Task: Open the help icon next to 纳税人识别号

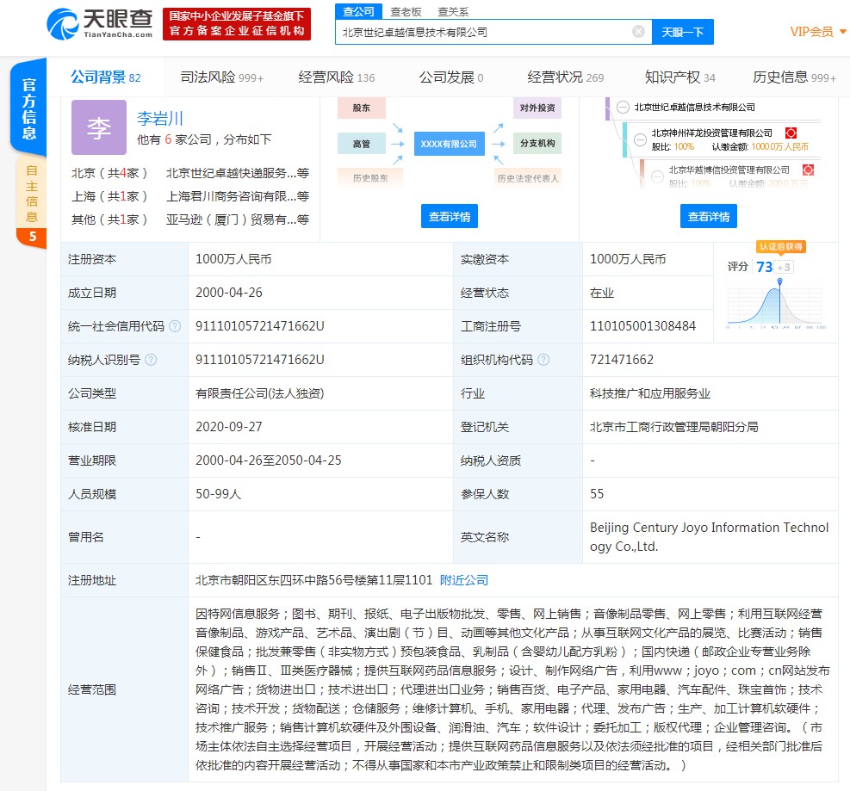Action: point(152,360)
